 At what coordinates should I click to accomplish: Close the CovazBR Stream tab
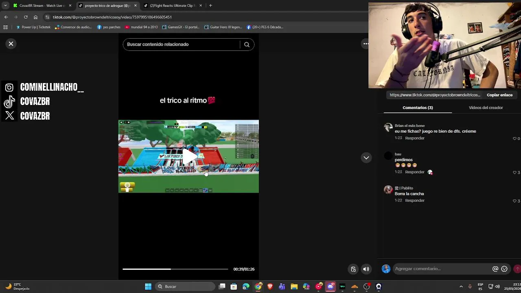point(70,6)
